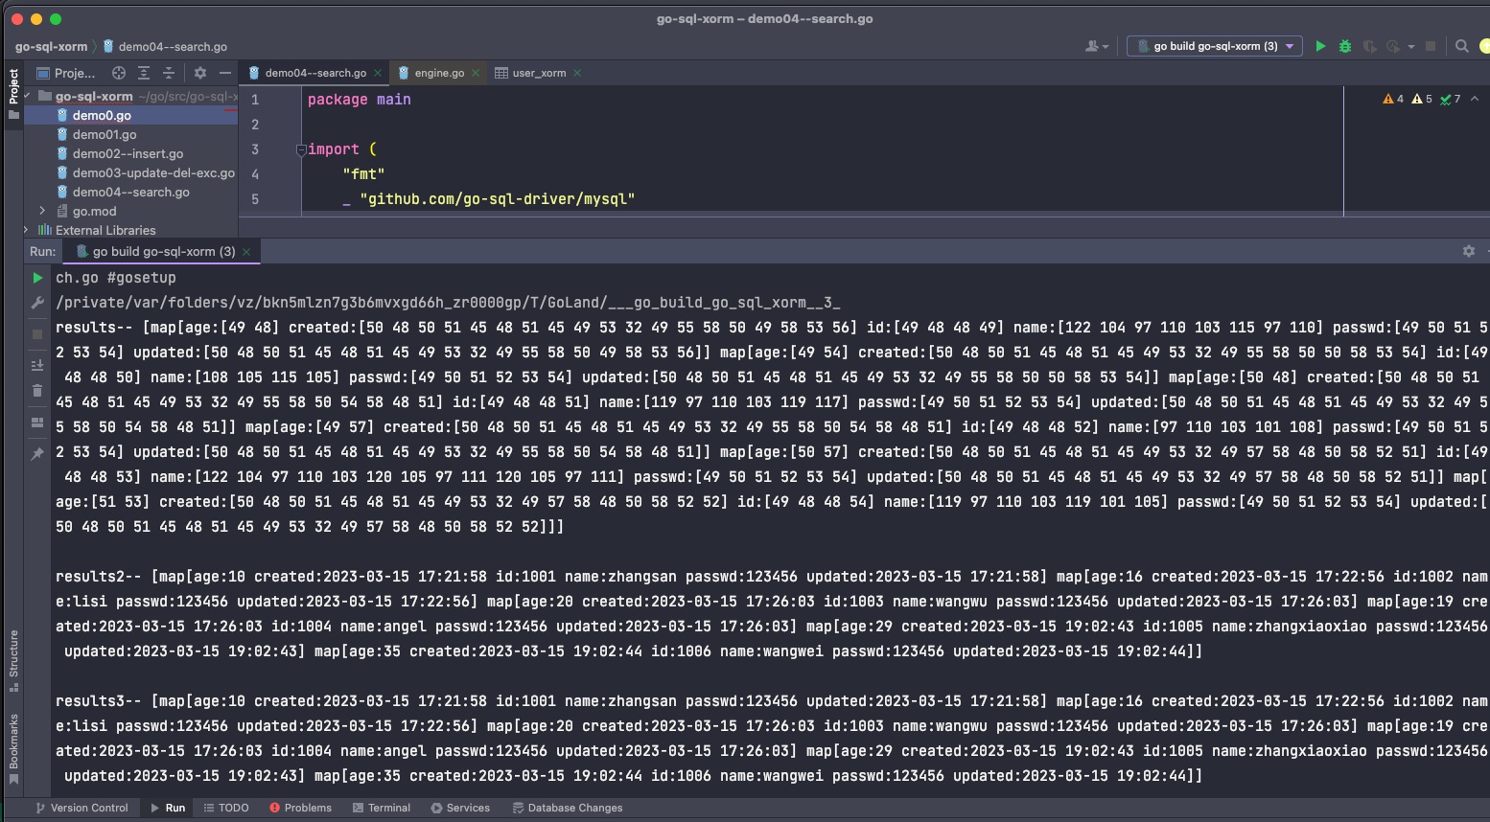The width and height of the screenshot is (1490, 822).
Task: Open the Problems tool window
Action: (300, 808)
